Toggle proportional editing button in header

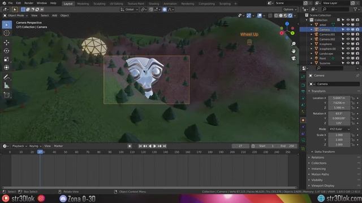click(x=165, y=10)
